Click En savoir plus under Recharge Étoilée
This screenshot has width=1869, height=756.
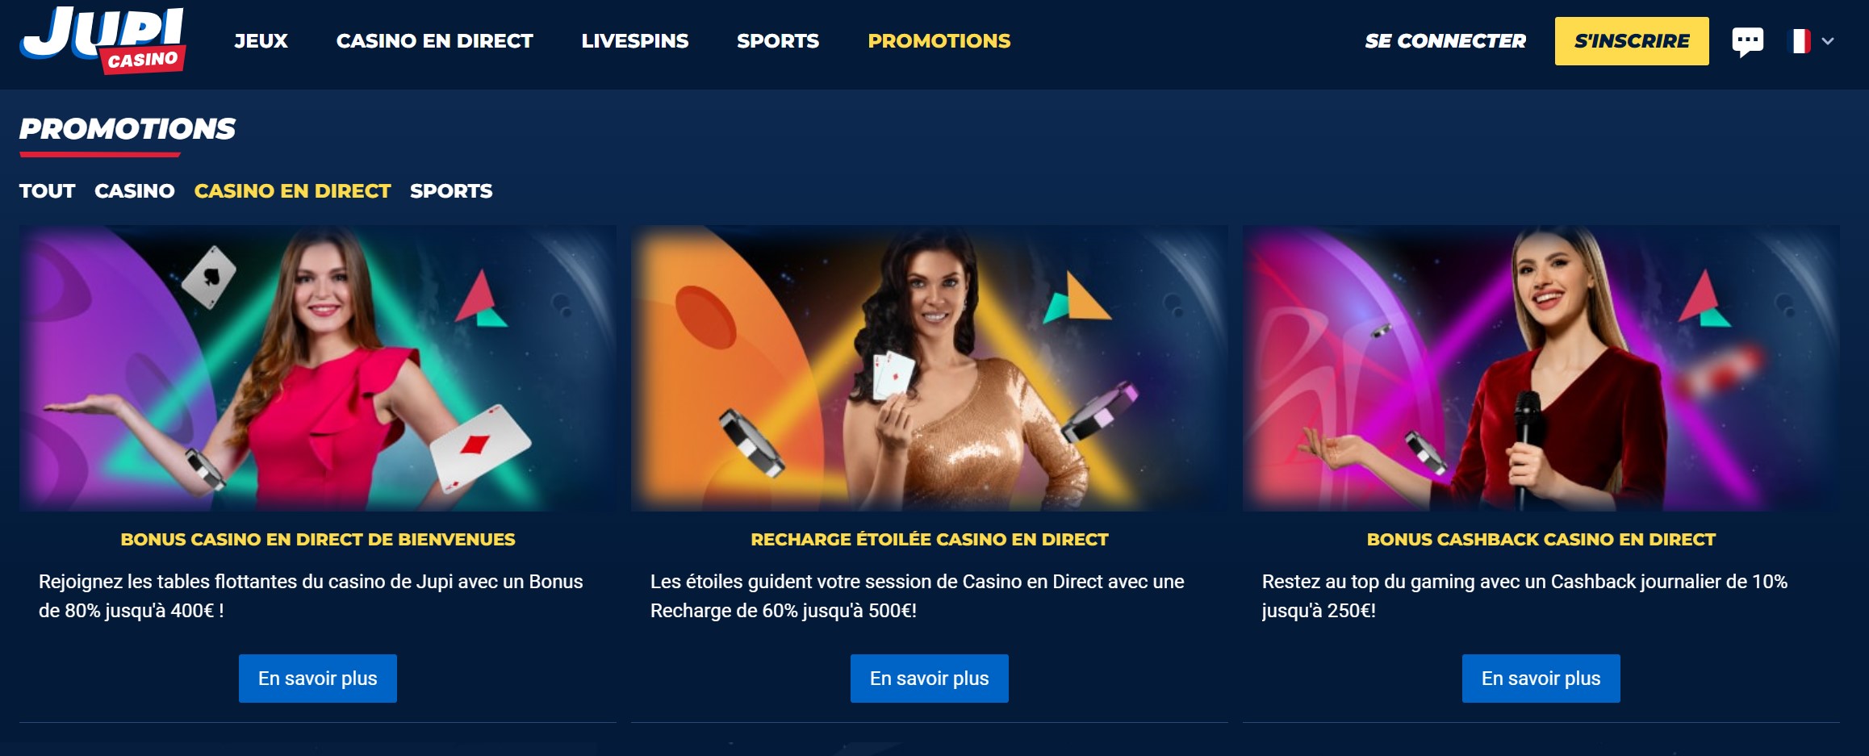(930, 679)
